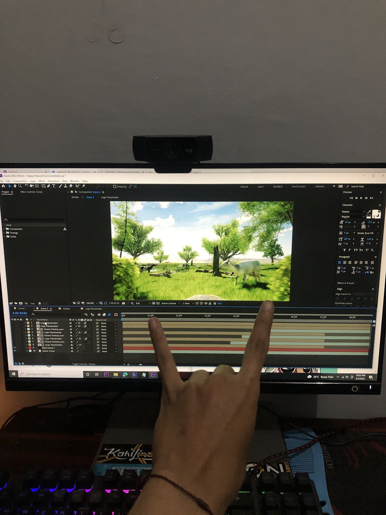Screen dimensions: 386x515
Task: Click the Windows Start button
Action: pyautogui.click(x=14, y=374)
